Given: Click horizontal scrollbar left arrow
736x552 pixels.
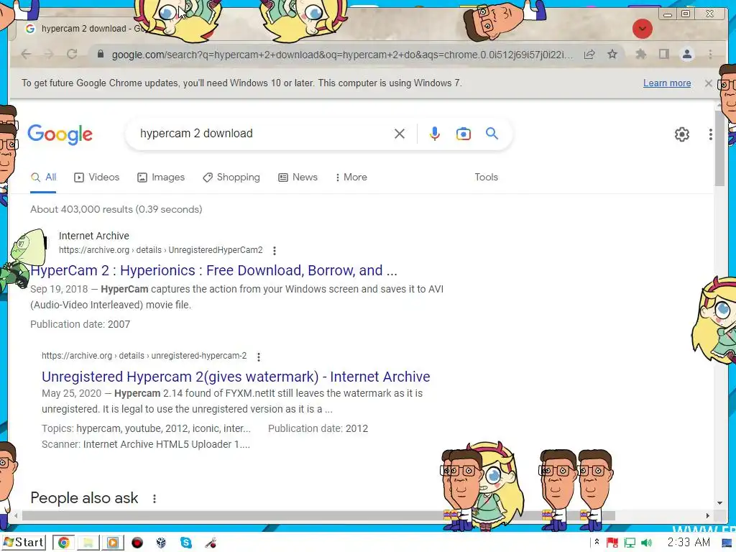Looking at the screenshot, I should pyautogui.click(x=16, y=515).
